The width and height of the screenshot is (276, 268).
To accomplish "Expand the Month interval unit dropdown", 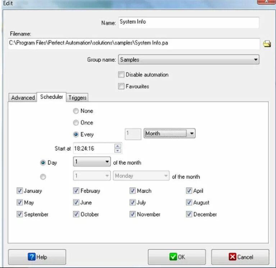I will [169, 133].
